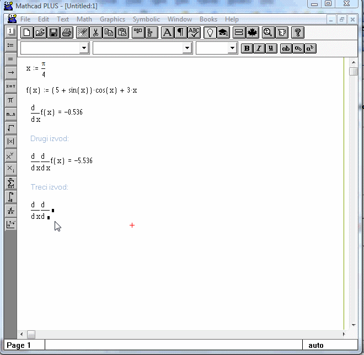Viewport: 364px width, 355px height.
Task: Toggle Bold text formatting
Action: [247, 49]
